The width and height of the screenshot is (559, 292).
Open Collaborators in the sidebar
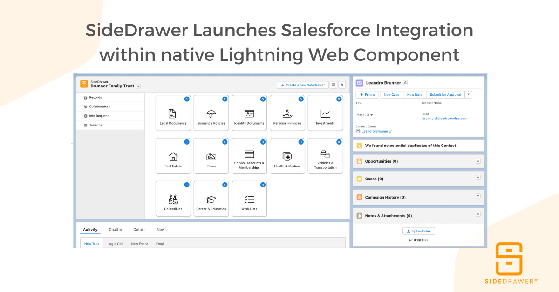[x=99, y=106]
